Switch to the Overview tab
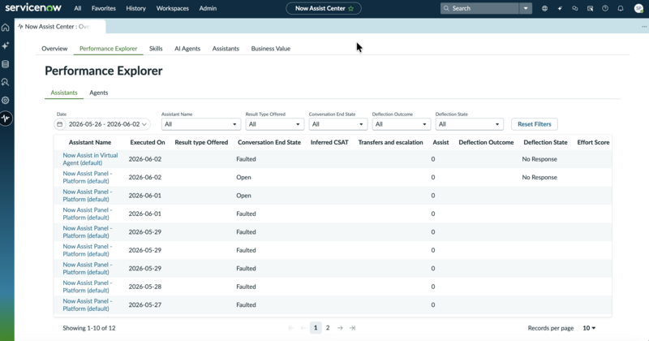This screenshot has width=649, height=341. click(54, 49)
